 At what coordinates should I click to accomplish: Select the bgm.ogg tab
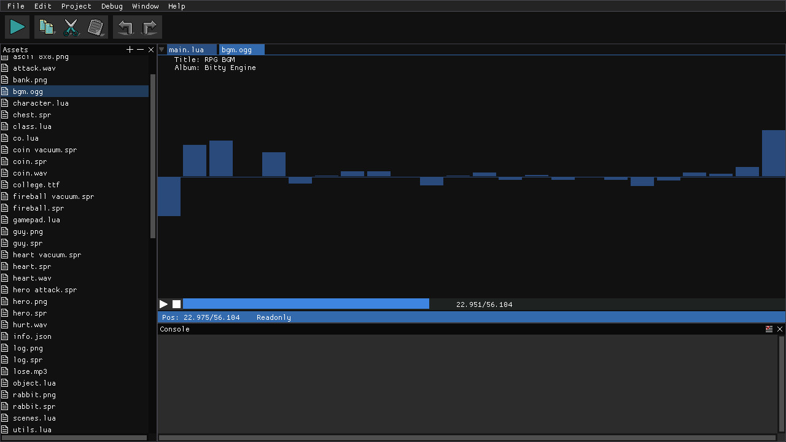tap(241, 49)
